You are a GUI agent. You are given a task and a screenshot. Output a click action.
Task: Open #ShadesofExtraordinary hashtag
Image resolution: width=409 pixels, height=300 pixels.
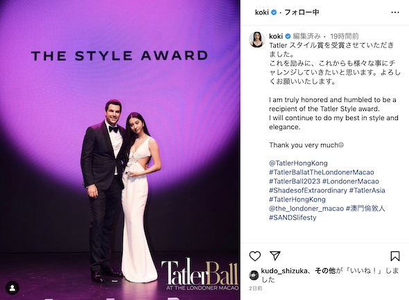point(308,190)
